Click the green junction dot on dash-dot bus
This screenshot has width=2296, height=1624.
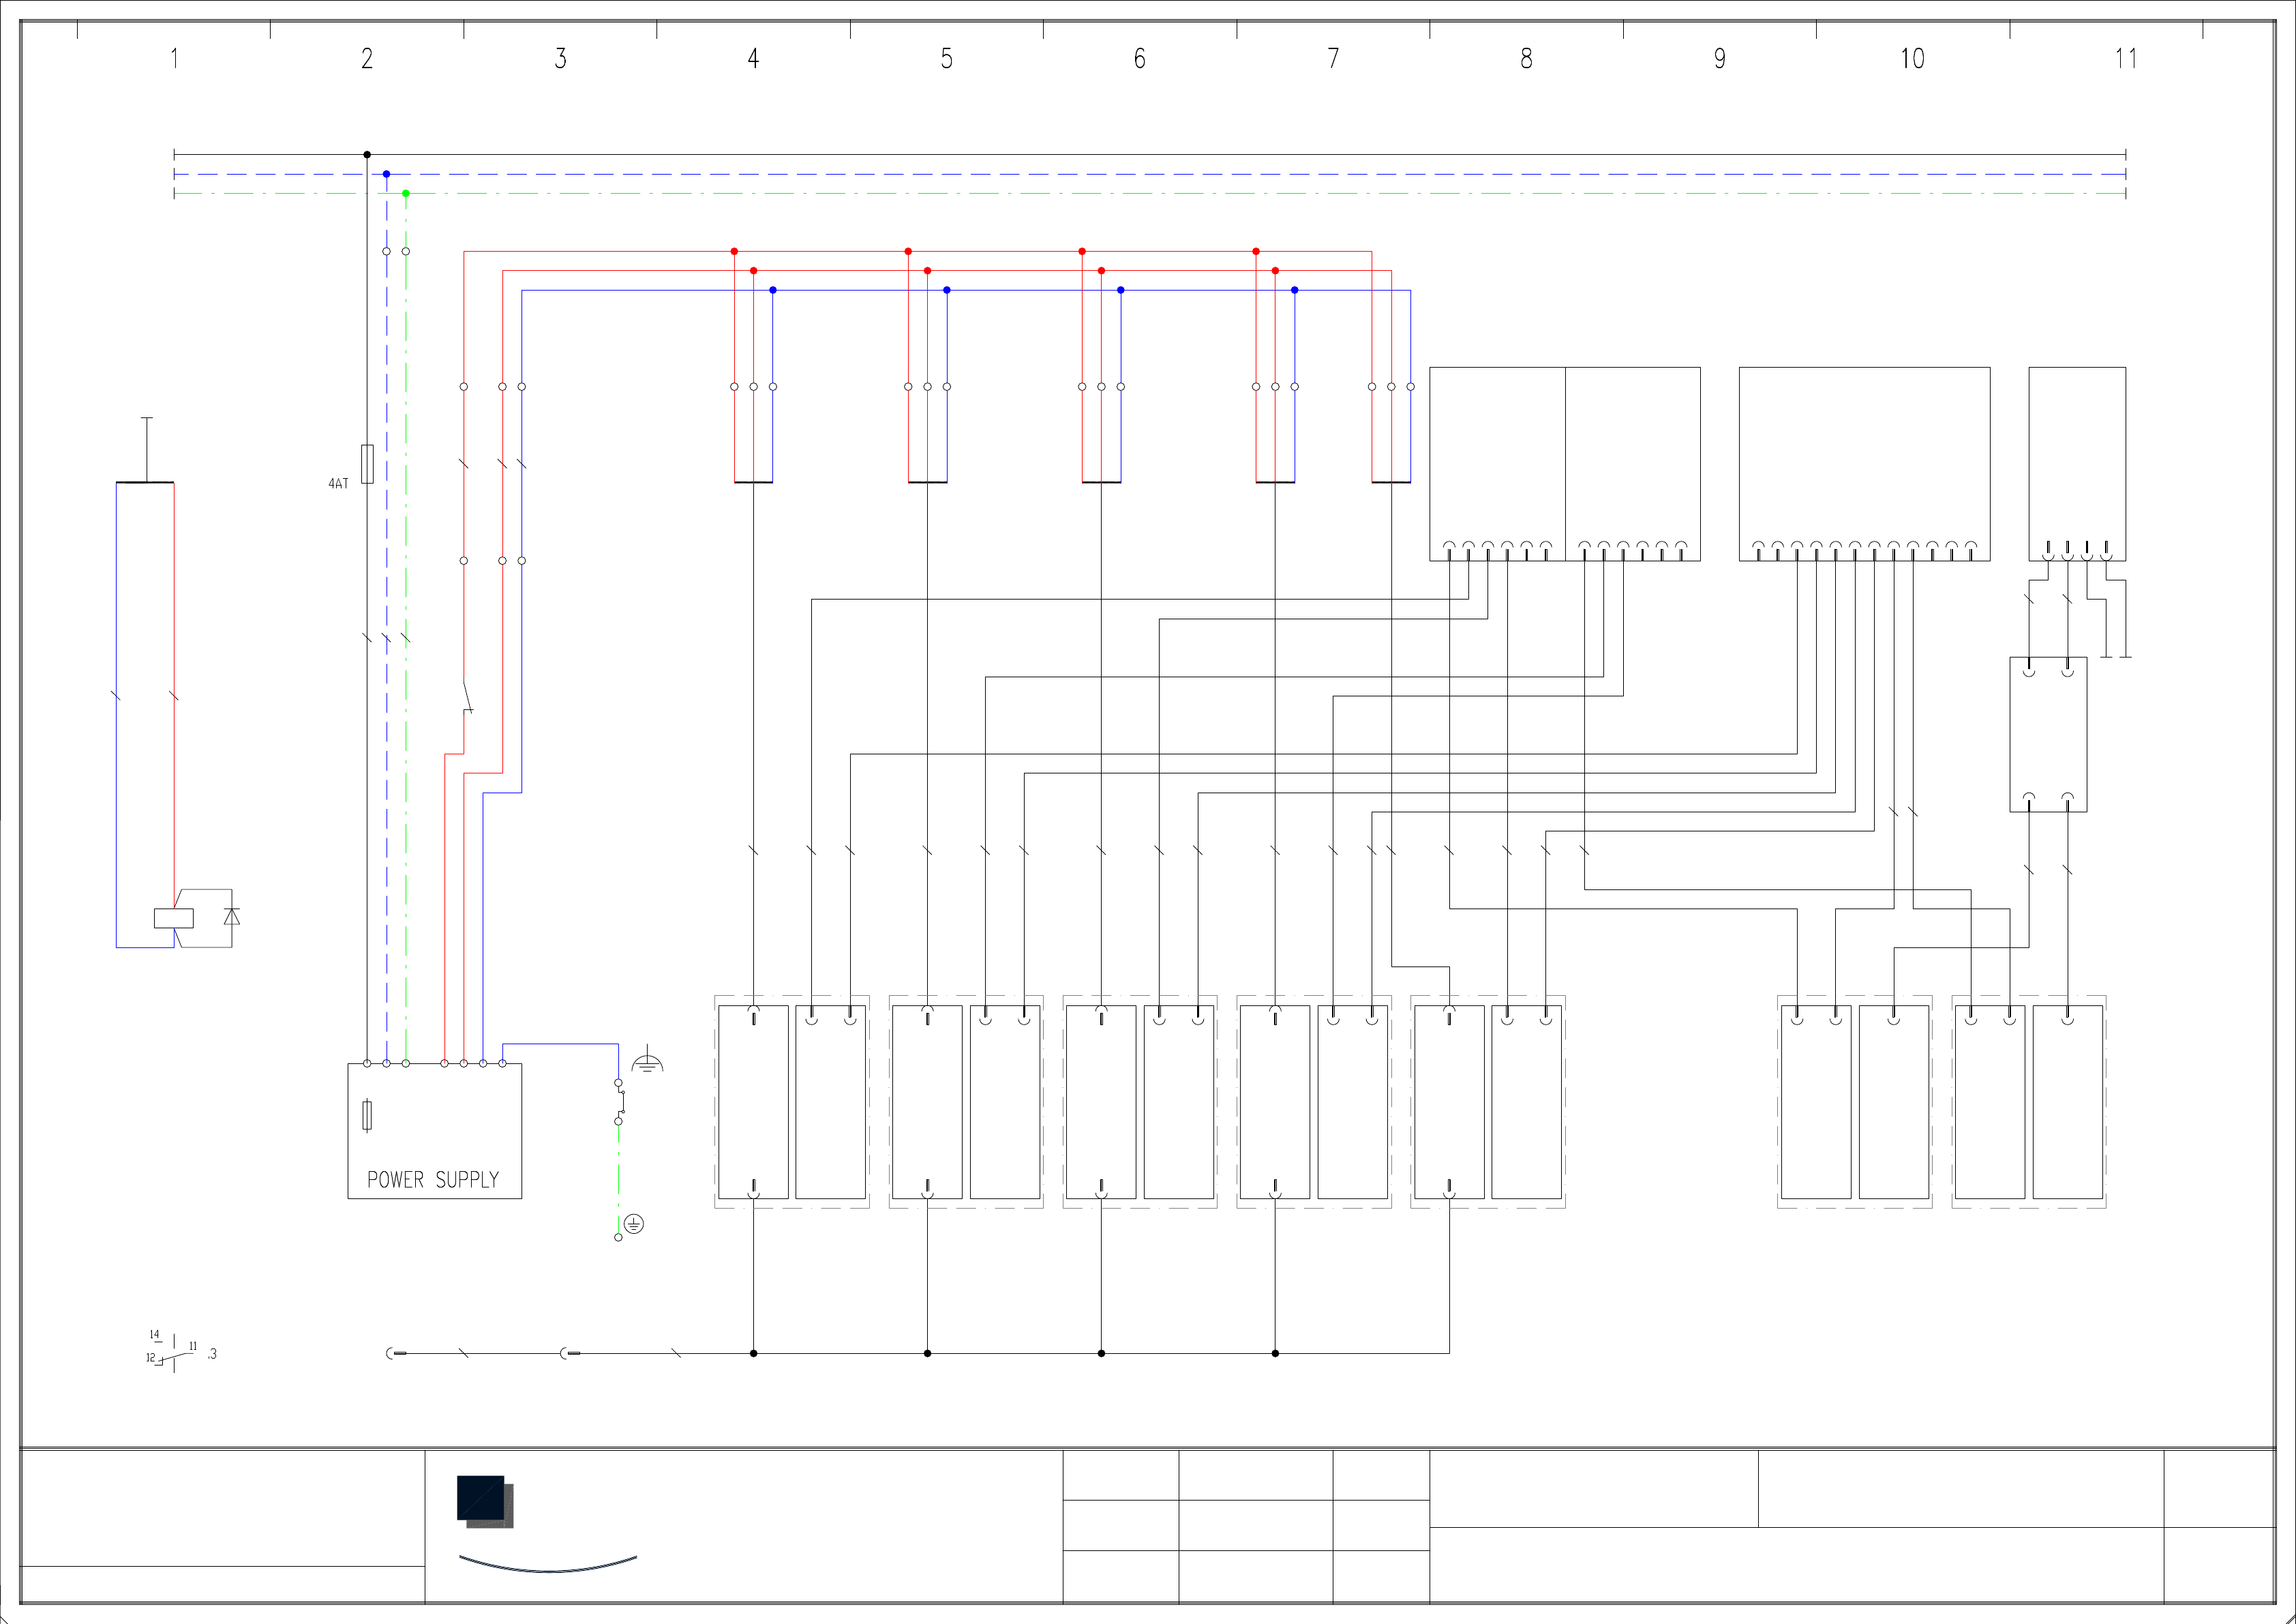[405, 193]
